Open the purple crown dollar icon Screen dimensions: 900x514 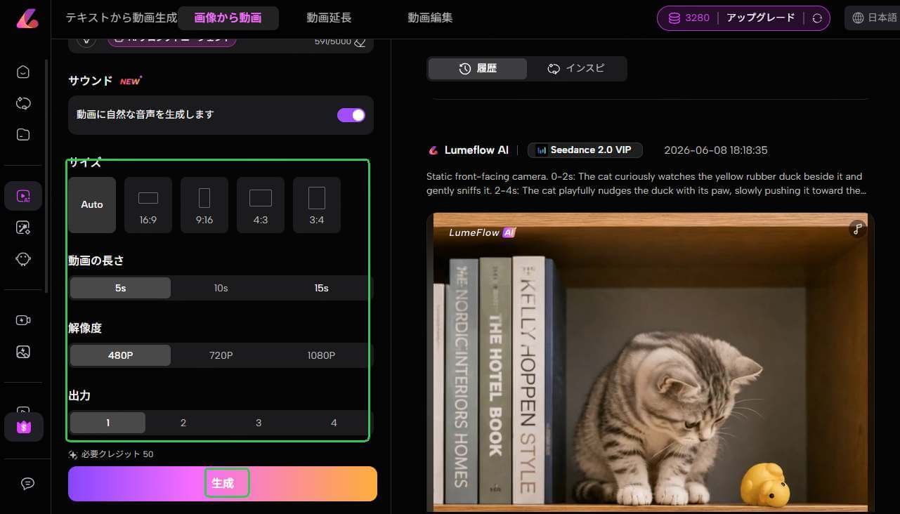click(24, 427)
